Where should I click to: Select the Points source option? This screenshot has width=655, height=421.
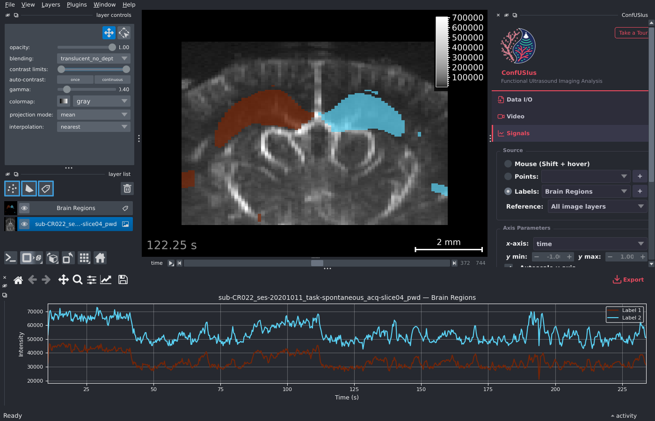click(x=508, y=176)
